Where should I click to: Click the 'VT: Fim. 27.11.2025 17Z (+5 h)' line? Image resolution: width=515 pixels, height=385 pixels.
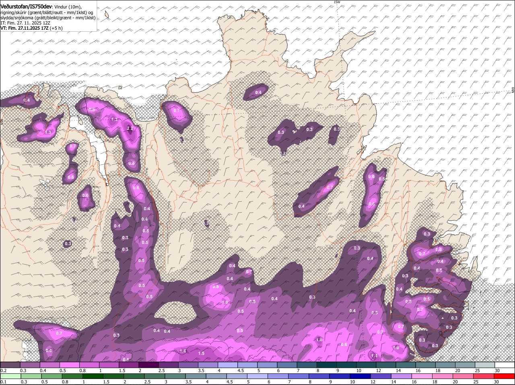[x=31, y=29]
